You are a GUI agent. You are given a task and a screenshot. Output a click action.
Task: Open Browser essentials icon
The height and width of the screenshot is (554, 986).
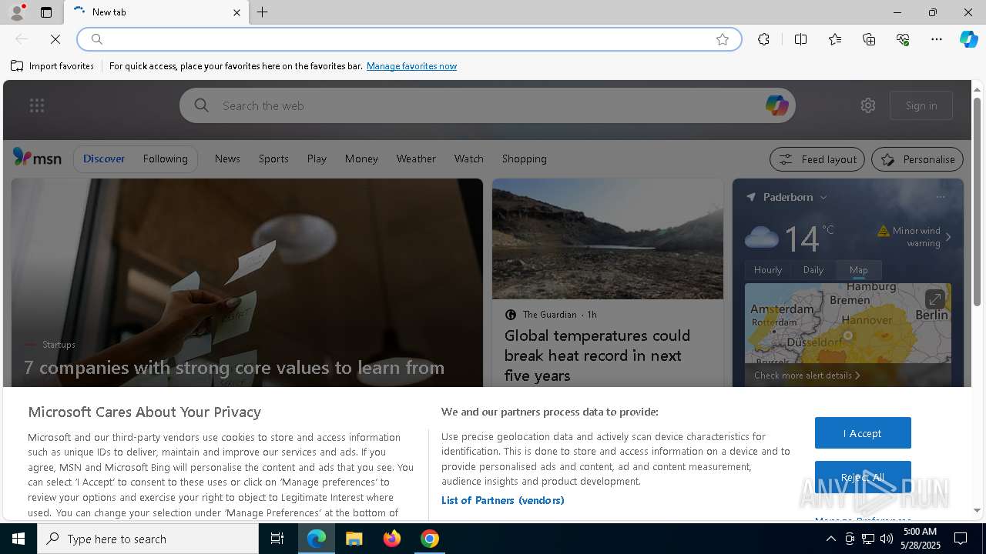903,39
